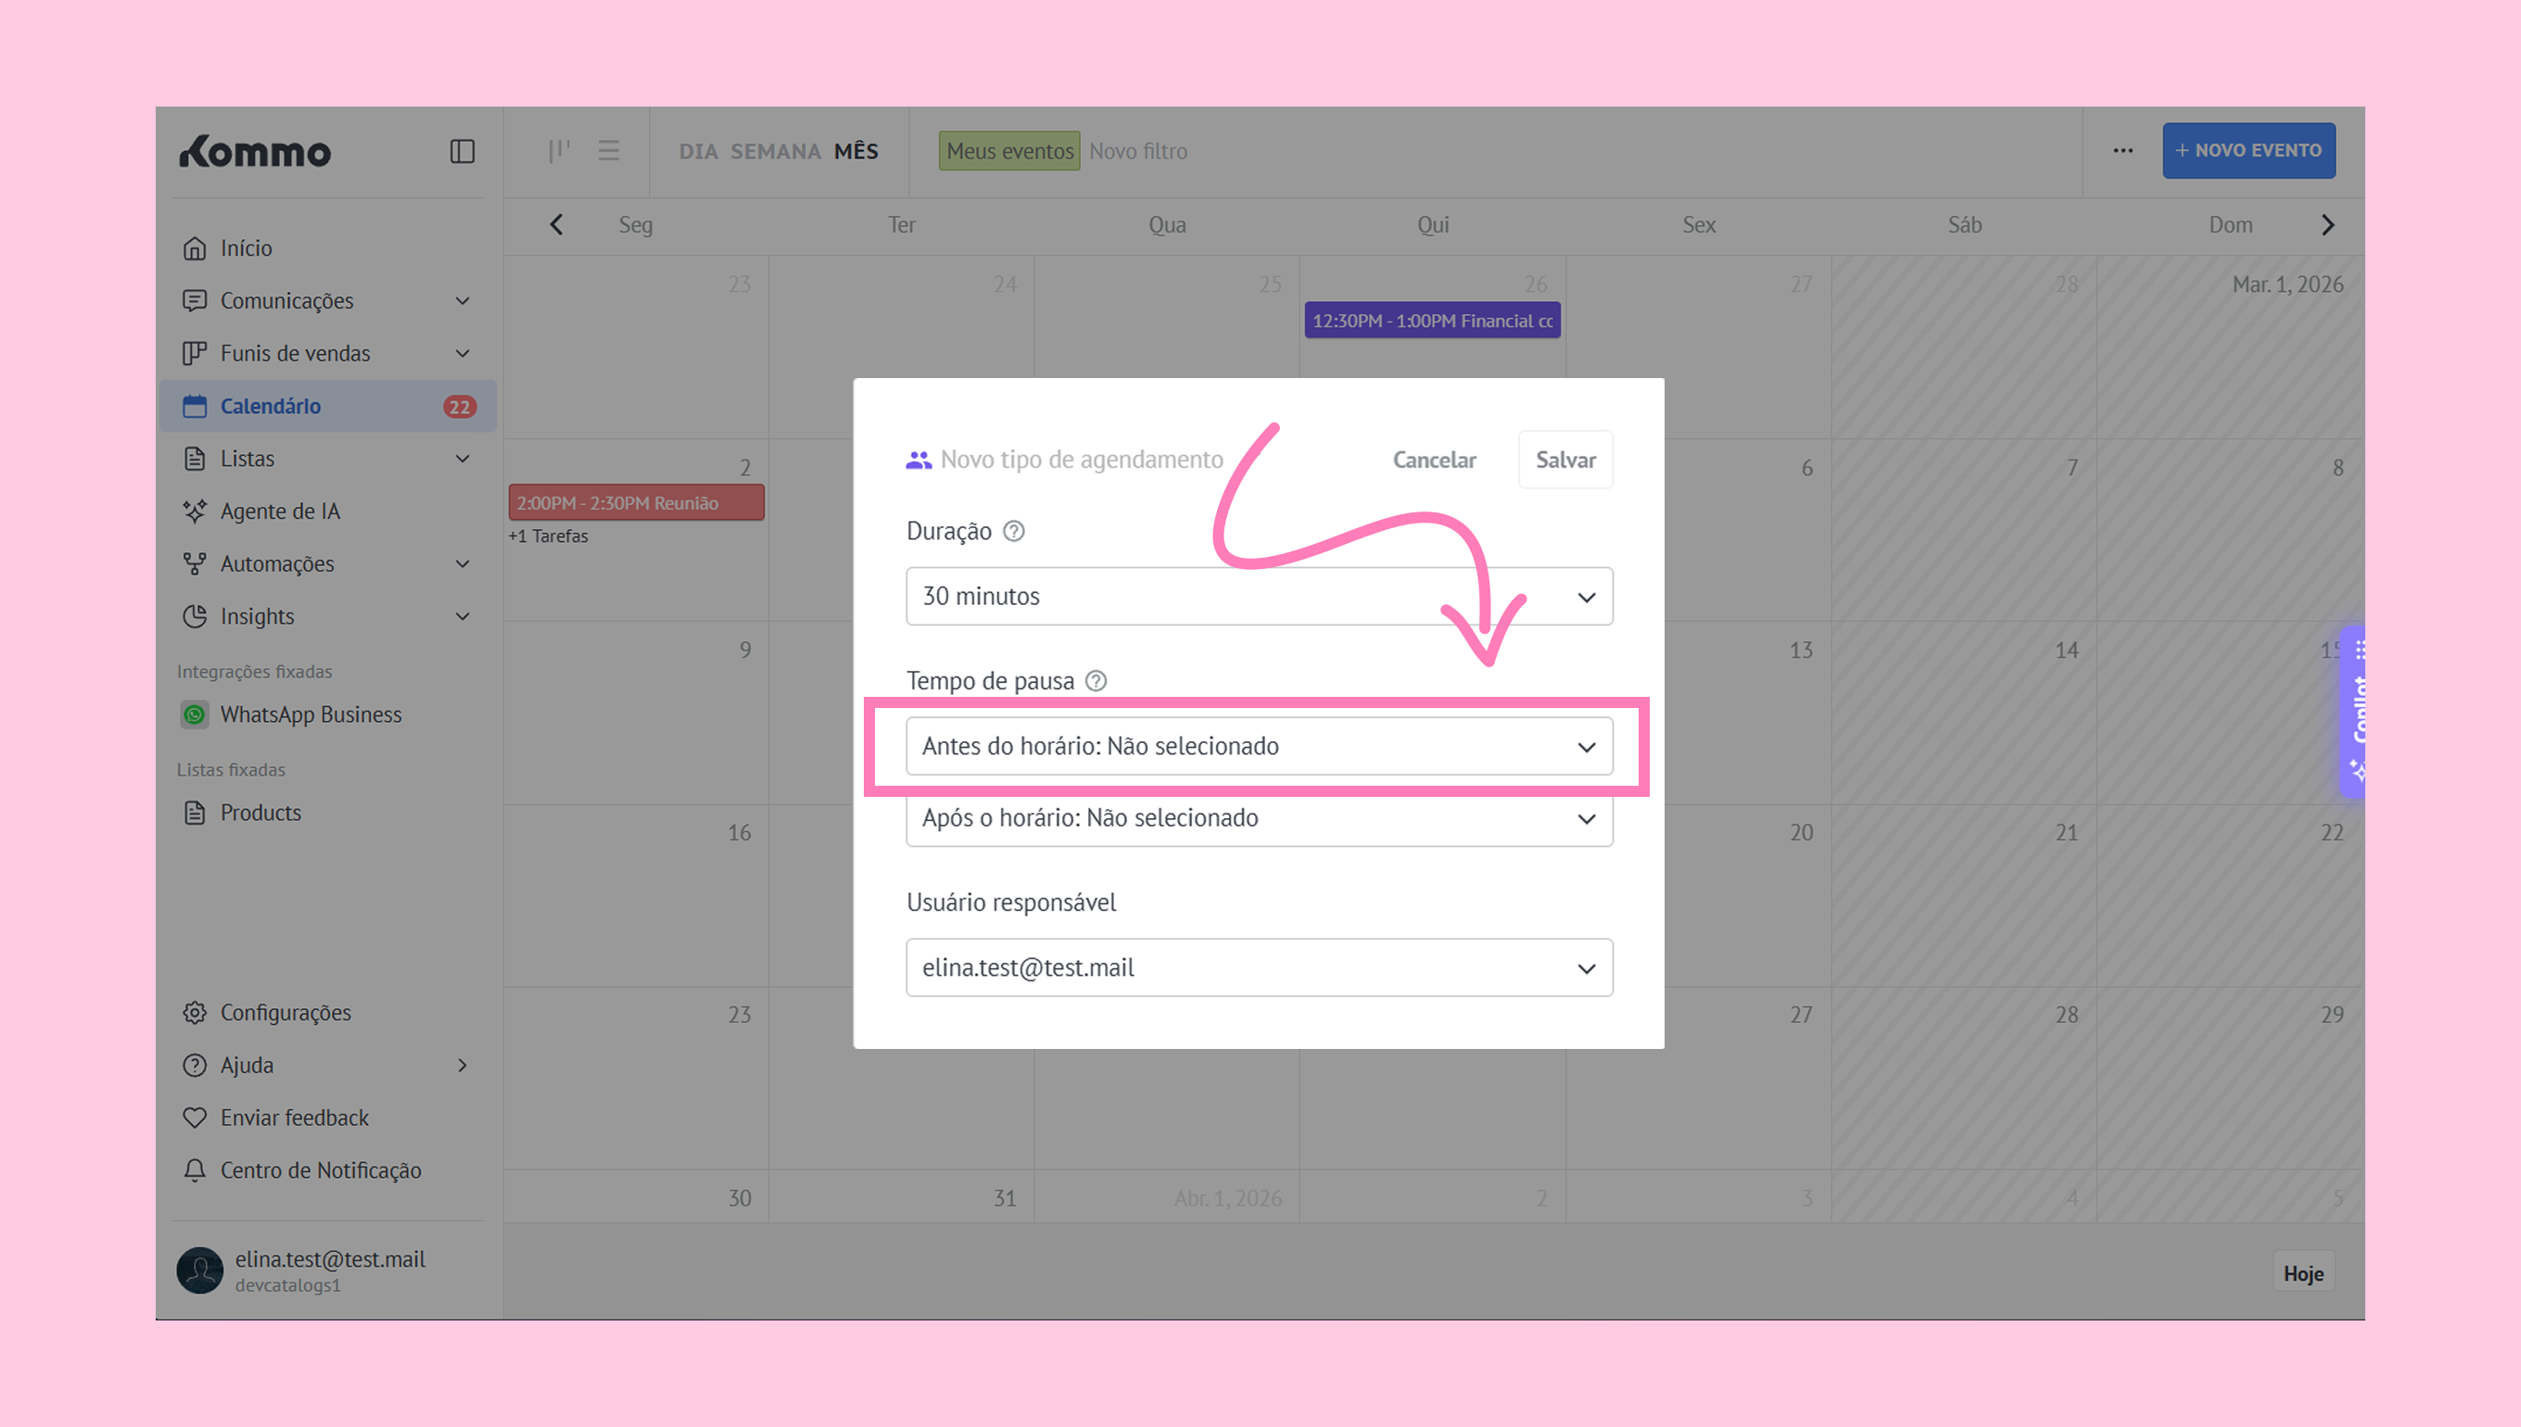Open WhatsApp Business integration
Image resolution: width=2521 pixels, height=1427 pixels.
[310, 714]
